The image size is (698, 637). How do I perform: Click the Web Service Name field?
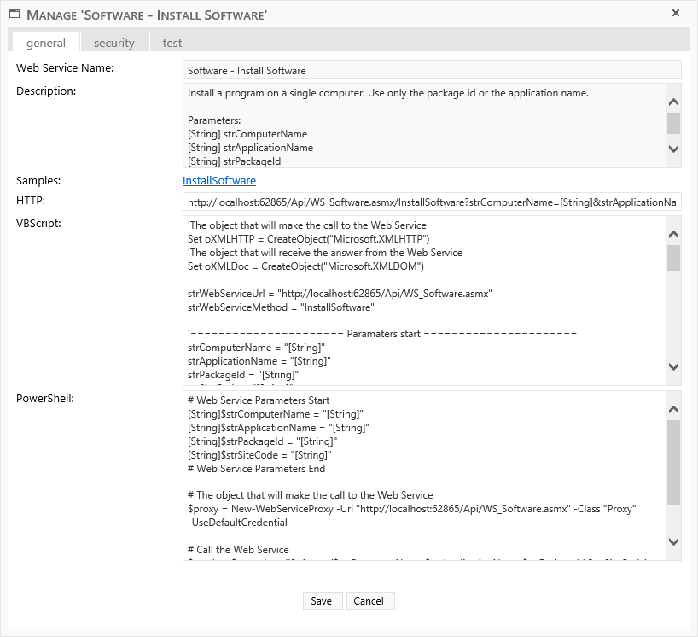(x=432, y=70)
